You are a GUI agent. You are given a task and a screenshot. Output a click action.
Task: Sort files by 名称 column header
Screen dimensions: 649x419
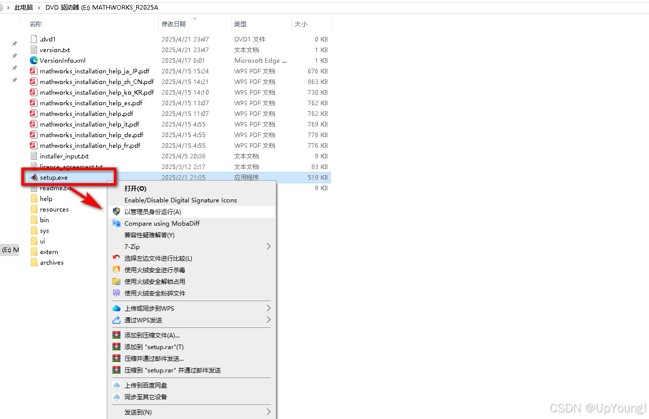pos(35,24)
